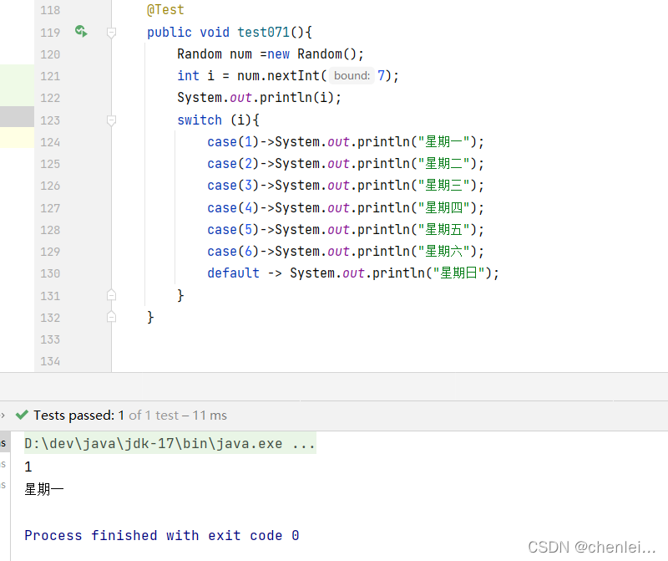Viewport: 668px width, 561px height.
Task: Click the @Test annotation
Action: pos(165,10)
